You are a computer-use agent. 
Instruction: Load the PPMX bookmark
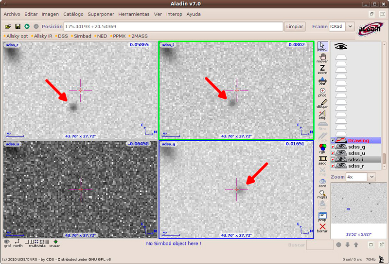118,36
